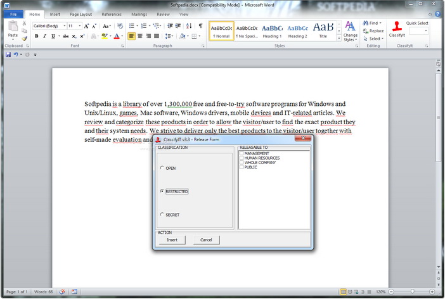The width and height of the screenshot is (445, 299).
Task: Apply Strikethrough formatting
Action: [x=65, y=36]
